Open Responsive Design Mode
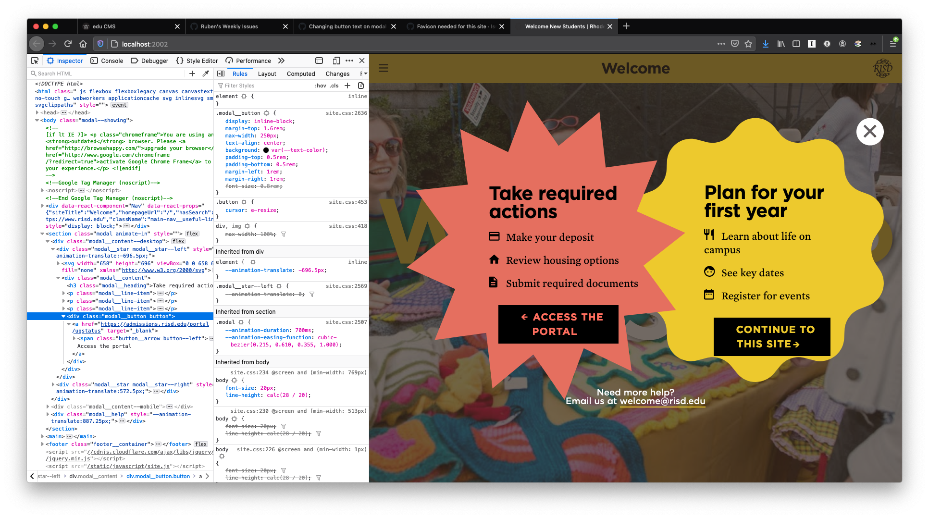 click(x=336, y=61)
